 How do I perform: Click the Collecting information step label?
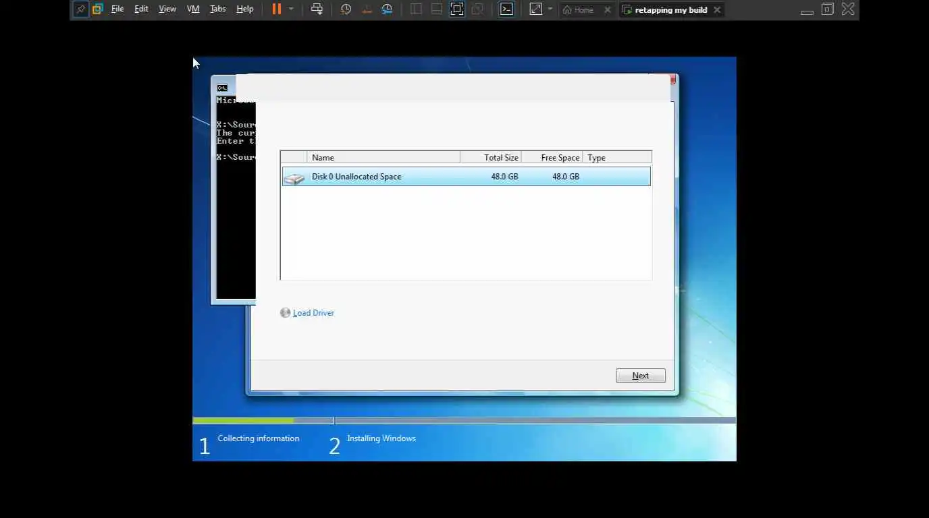(259, 438)
